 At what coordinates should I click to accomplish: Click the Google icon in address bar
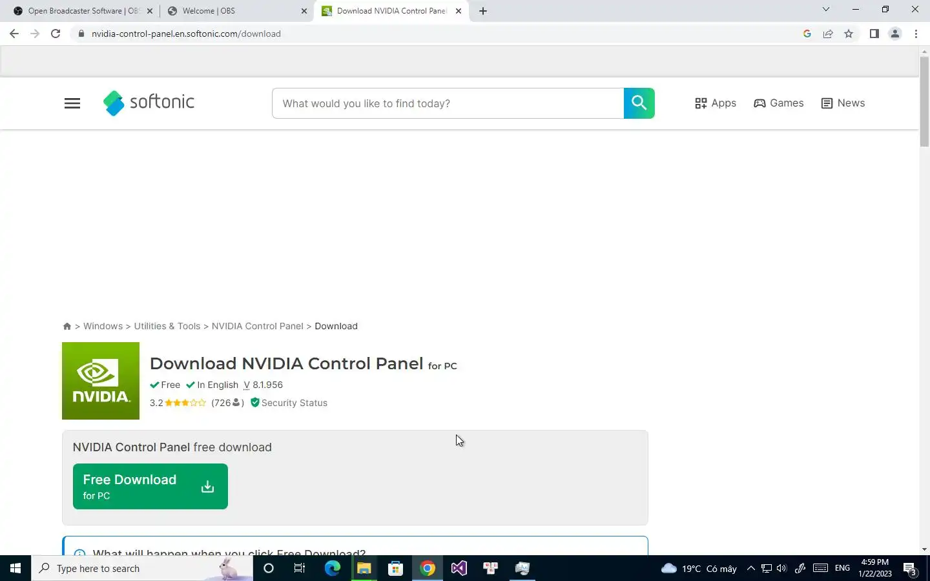pyautogui.click(x=807, y=34)
